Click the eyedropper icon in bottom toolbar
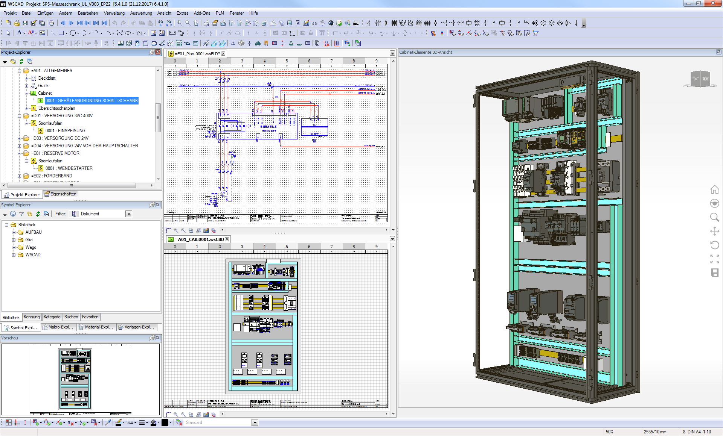The height and width of the screenshot is (436, 723). pos(108,422)
